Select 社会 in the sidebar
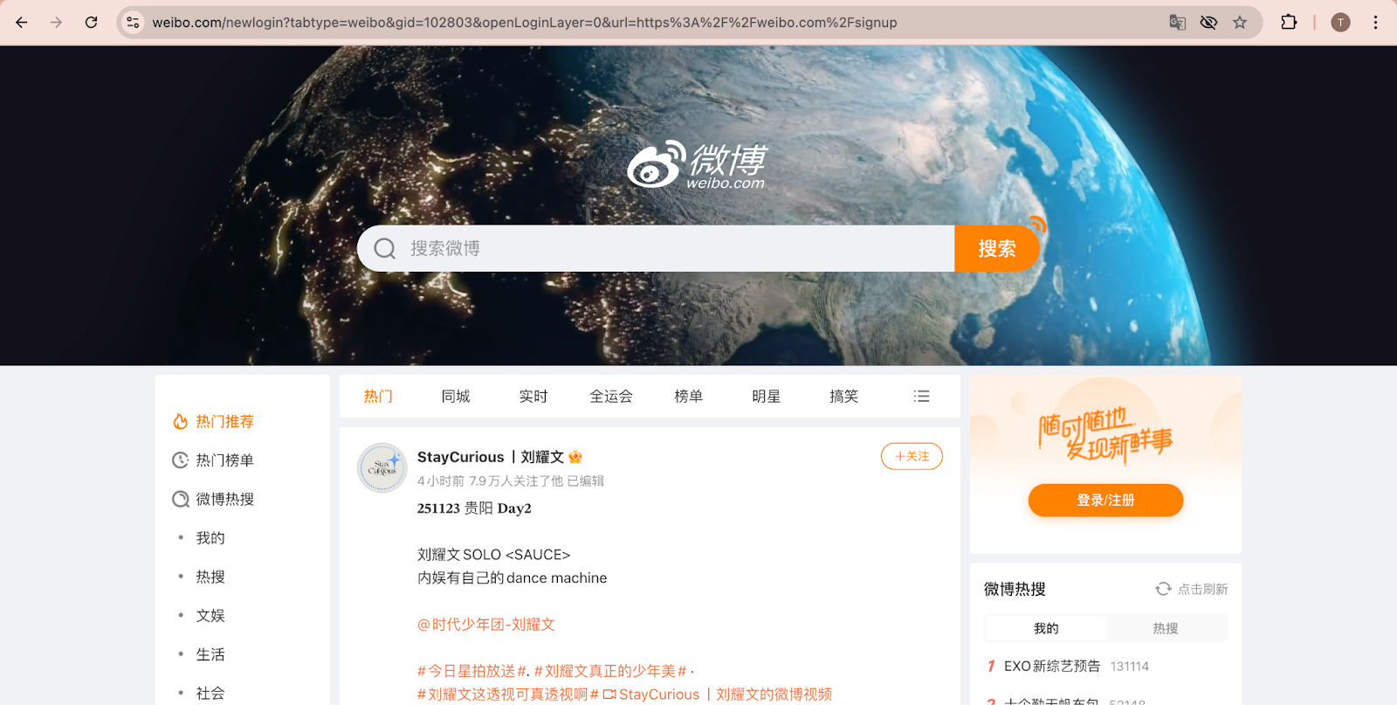The width and height of the screenshot is (1397, 705). pos(210,693)
